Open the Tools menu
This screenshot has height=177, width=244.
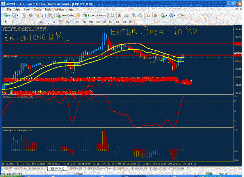coord(48,9)
